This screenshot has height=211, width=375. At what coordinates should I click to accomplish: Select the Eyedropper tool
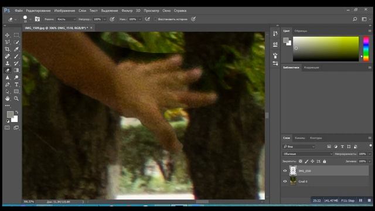(x=16, y=49)
